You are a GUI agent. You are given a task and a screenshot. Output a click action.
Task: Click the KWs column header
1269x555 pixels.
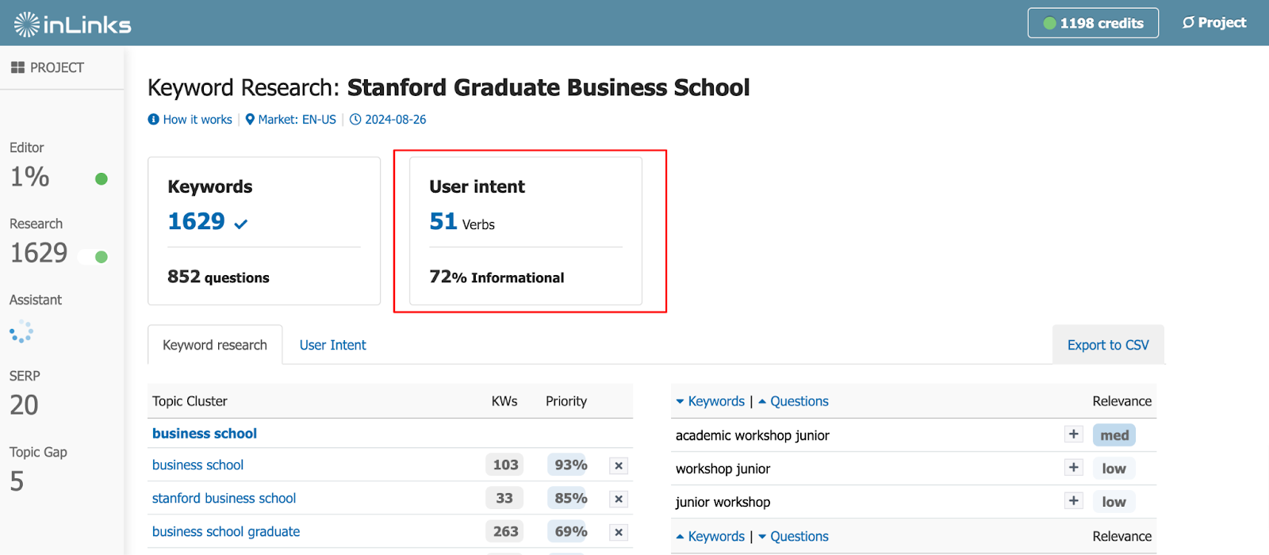504,401
